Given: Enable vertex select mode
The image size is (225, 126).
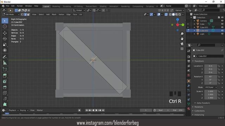Looking at the screenshot, I should pyautogui.click(x=22, y=14).
